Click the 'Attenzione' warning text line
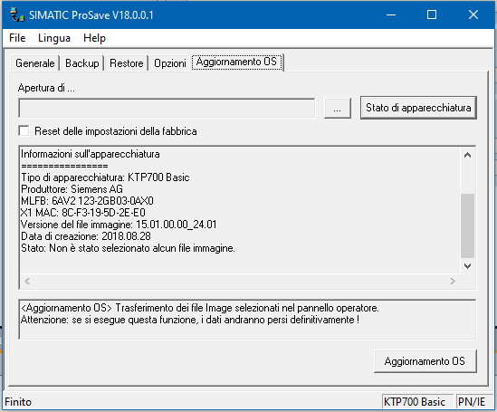This screenshot has width=497, height=412. tap(190, 320)
